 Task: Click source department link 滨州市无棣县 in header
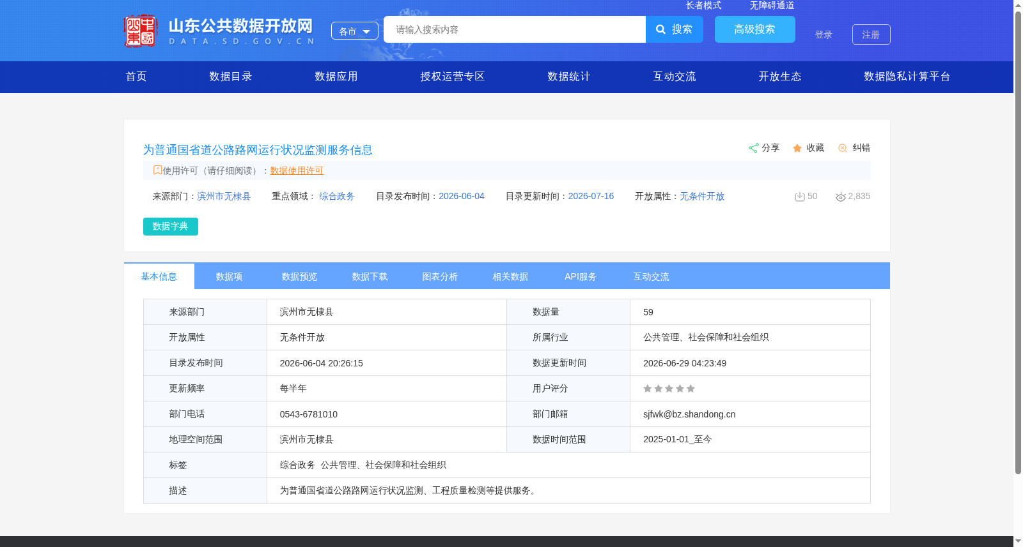[224, 197]
